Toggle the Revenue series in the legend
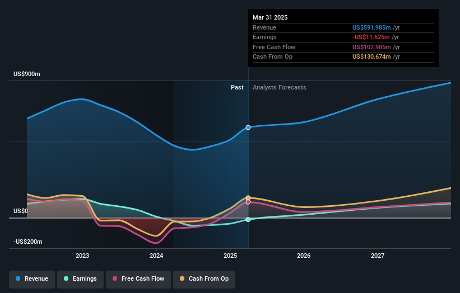Viewport: 460px width, 293px height. (x=32, y=279)
